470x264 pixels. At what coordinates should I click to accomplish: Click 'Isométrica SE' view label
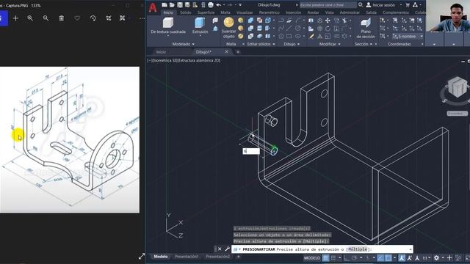[164, 60]
